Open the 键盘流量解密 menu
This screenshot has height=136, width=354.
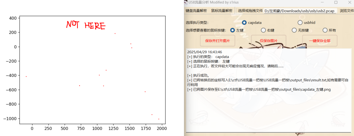coord(196,11)
